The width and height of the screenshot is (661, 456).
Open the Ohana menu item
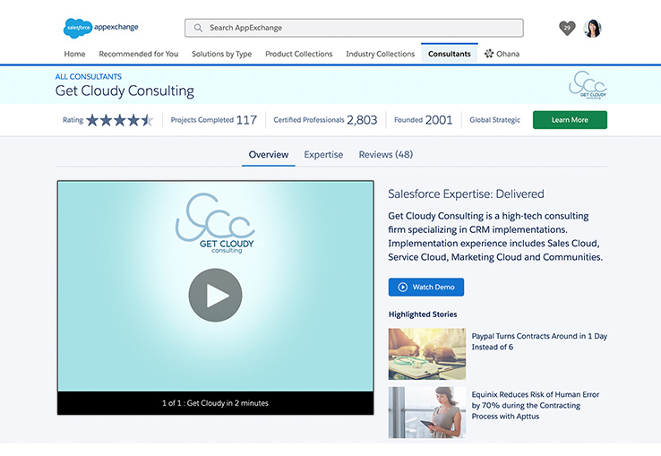502,54
